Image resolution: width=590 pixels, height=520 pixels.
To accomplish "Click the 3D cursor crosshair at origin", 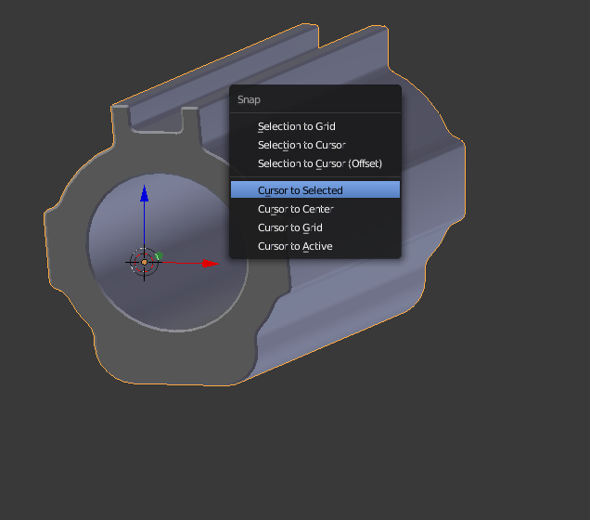I will (x=144, y=262).
